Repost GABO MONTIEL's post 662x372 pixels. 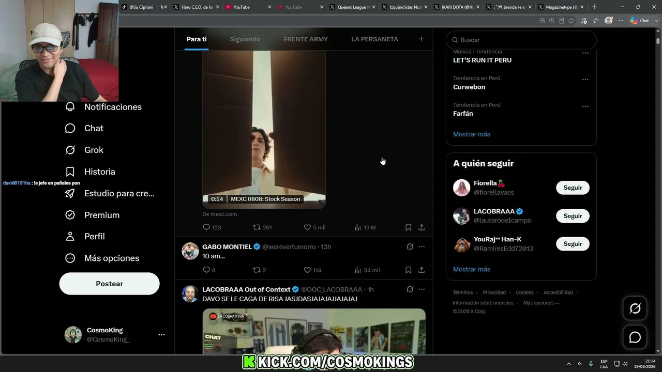tap(259, 270)
